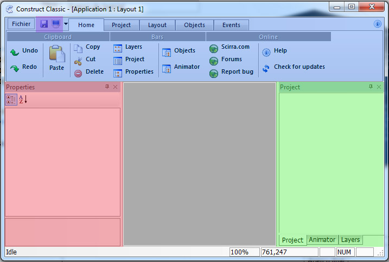Click the Cut scissors icon

pos(78,60)
